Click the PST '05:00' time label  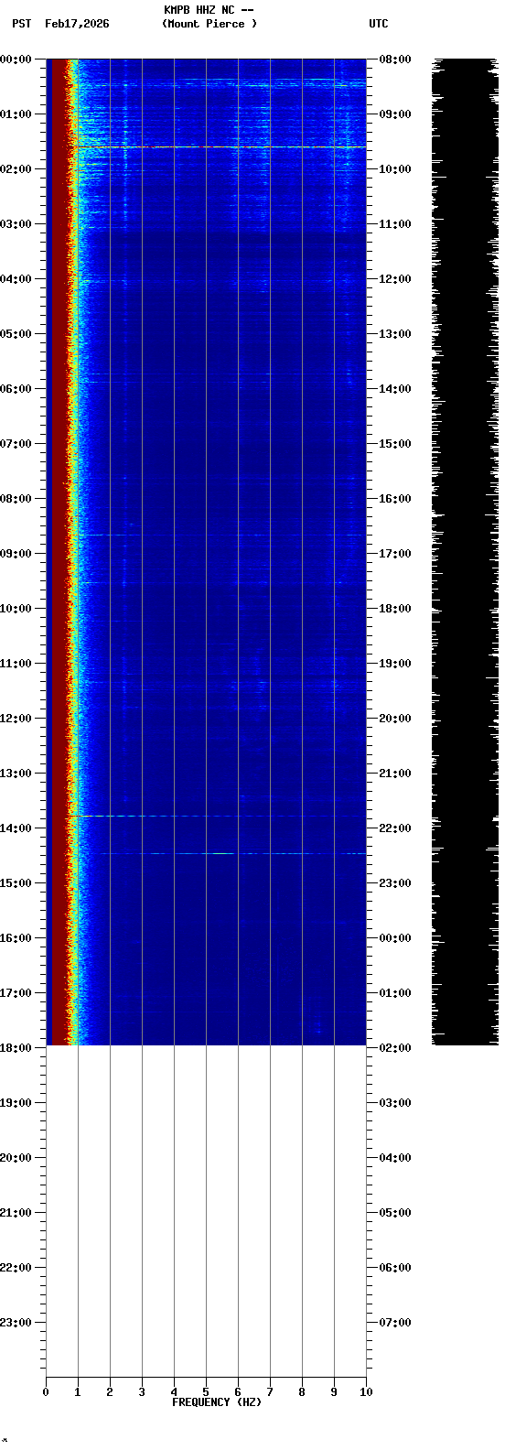tap(16, 334)
